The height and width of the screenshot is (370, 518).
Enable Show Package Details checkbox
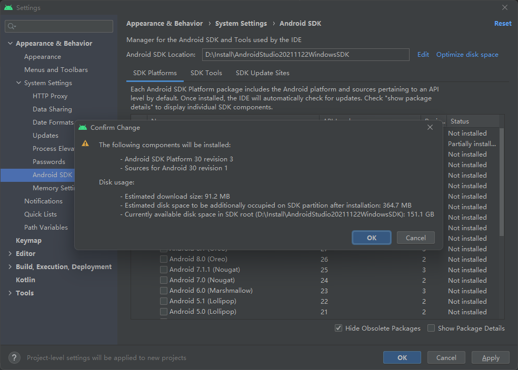431,328
